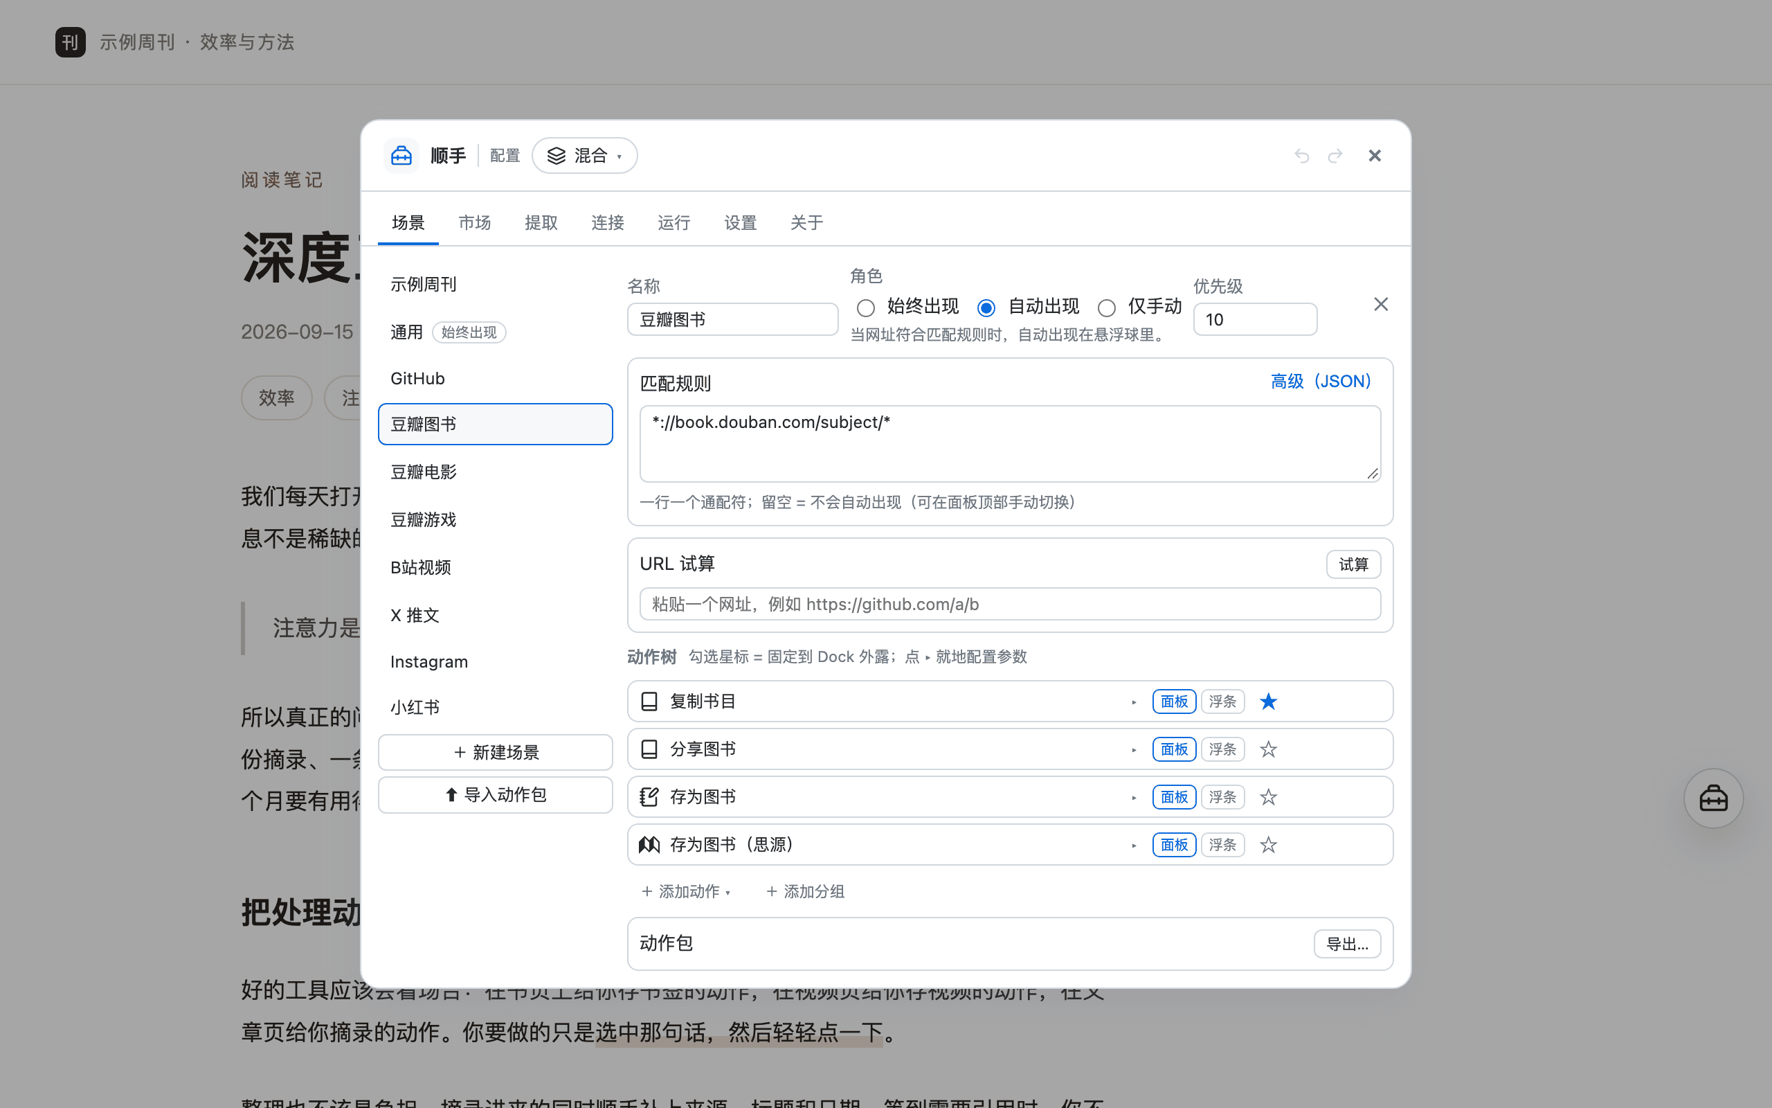
Task: Select the 自动出现 role option
Action: [x=986, y=307]
